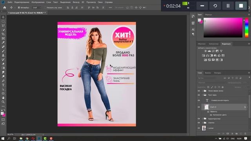The width and height of the screenshot is (251, 141).
Task: Collapse effects arrow on 'Слой 14'
Action: (x=247, y=107)
